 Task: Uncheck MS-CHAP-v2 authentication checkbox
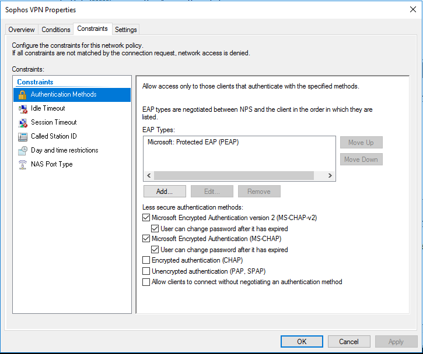tap(146, 218)
